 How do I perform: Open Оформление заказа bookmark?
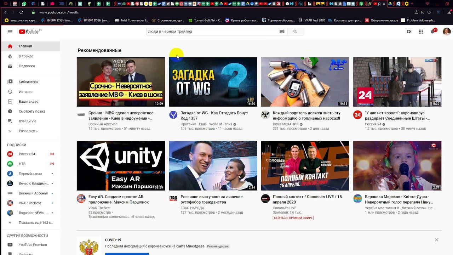pyautogui.click(x=382, y=20)
